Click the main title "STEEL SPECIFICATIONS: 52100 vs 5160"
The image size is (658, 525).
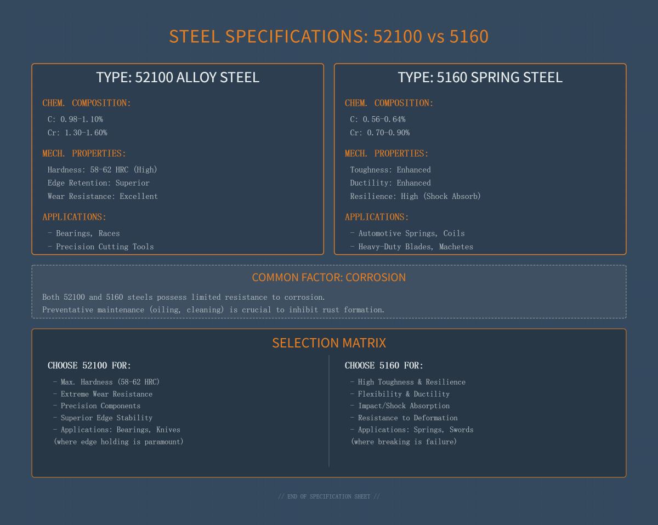[x=328, y=36]
